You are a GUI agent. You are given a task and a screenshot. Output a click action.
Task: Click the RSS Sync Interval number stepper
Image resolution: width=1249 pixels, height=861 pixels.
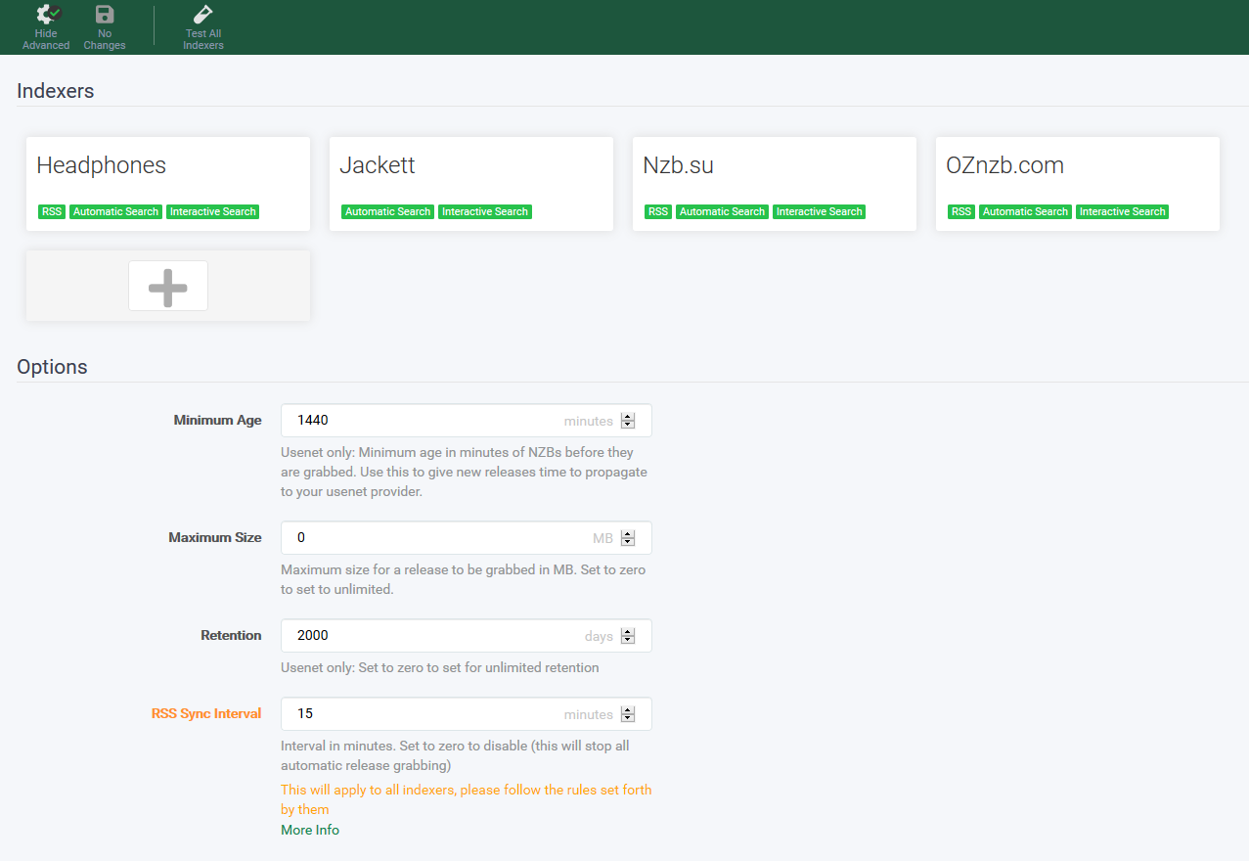628,714
